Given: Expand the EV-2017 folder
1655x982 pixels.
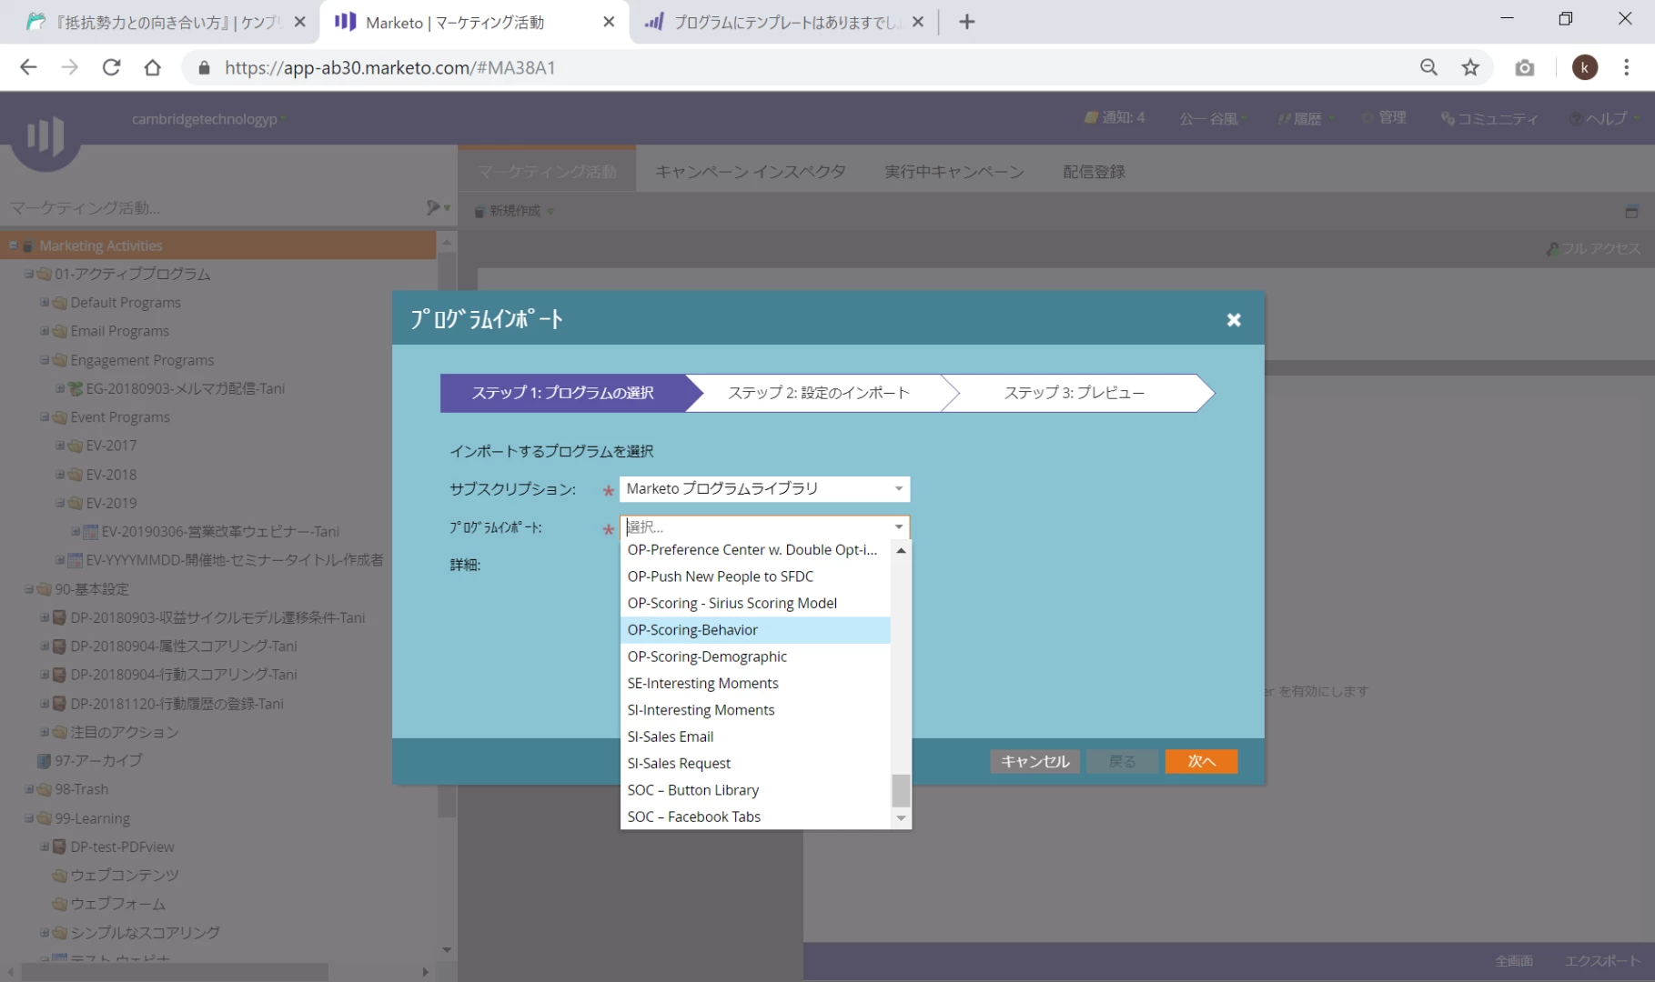Looking at the screenshot, I should point(60,446).
